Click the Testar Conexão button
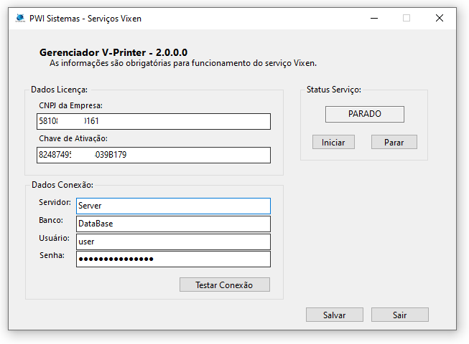The image size is (469, 344). [x=225, y=285]
